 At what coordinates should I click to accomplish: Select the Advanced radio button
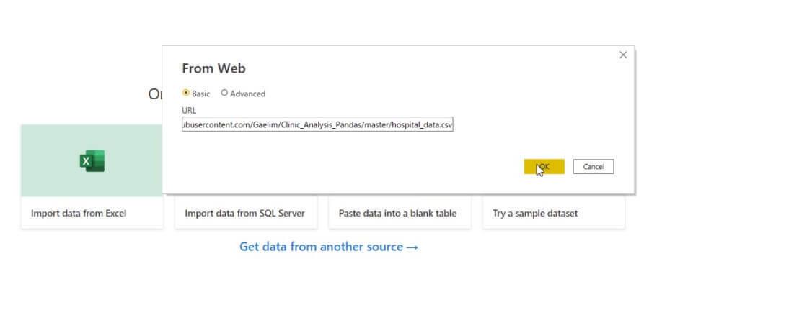tap(224, 93)
